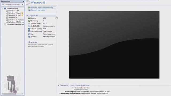Image resolution: width=171 pixels, height=96 pixels.
Task: Click the network adapter icon
Action: click(x=29, y=29)
